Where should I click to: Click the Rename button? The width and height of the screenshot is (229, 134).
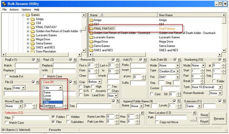pyautogui.click(x=219, y=119)
